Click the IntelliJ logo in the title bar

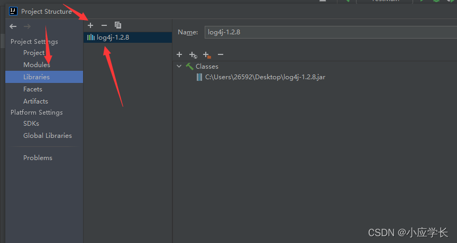tap(13, 11)
